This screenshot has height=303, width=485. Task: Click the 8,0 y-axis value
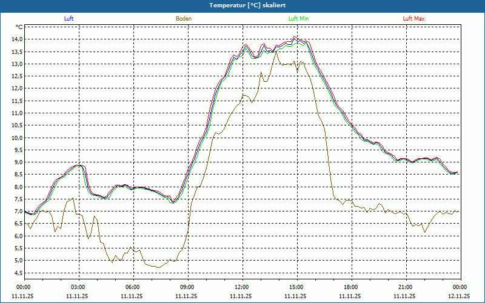pyautogui.click(x=19, y=187)
